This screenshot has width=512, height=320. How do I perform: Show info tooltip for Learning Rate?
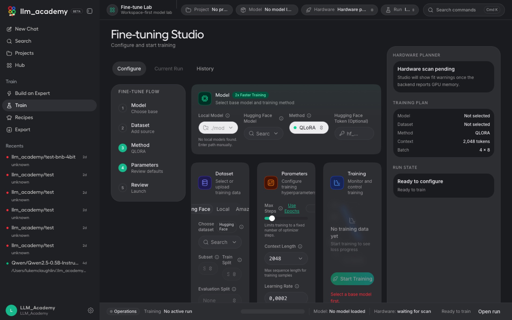point(297,286)
